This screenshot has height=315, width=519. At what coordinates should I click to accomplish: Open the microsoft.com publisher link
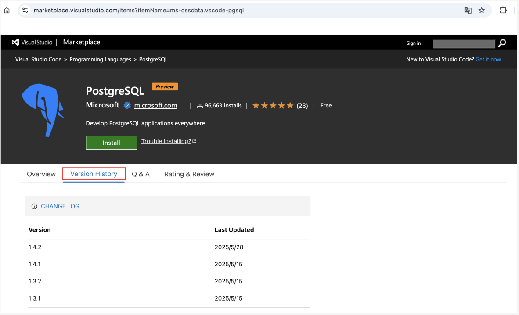click(155, 106)
